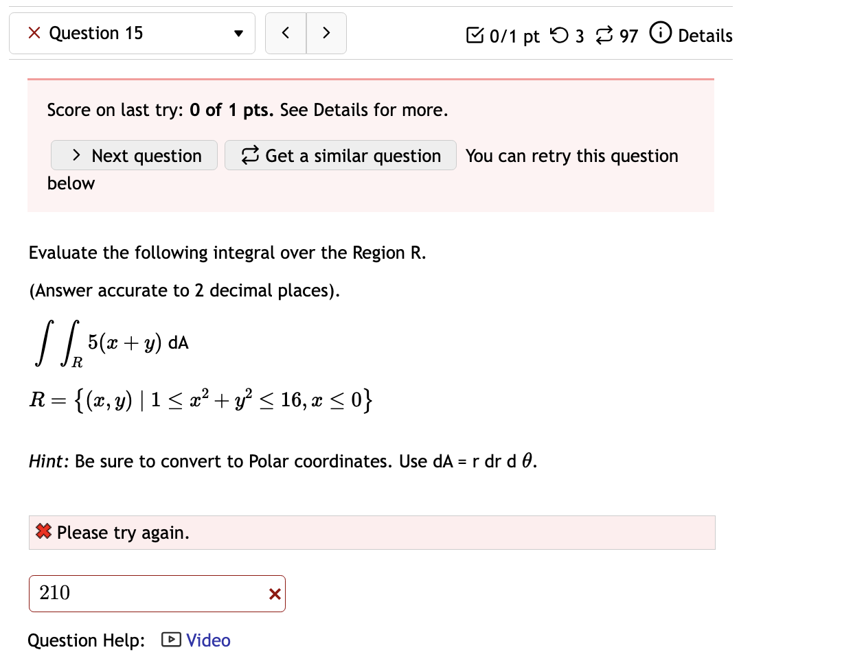Click the red X beside Question 15

pos(34,32)
